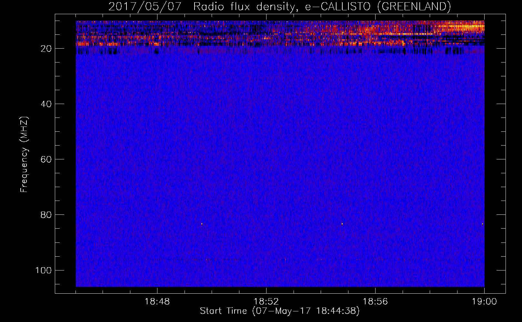Screen dimensions: 522x322
Task: Select the 'Frequency (MHZ)' axis label
Action: pyautogui.click(x=24, y=155)
